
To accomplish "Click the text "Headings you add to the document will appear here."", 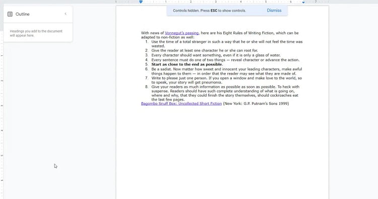I will [x=36, y=33].
